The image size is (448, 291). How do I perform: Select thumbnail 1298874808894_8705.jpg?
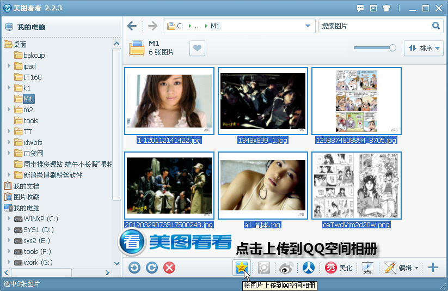[357, 101]
